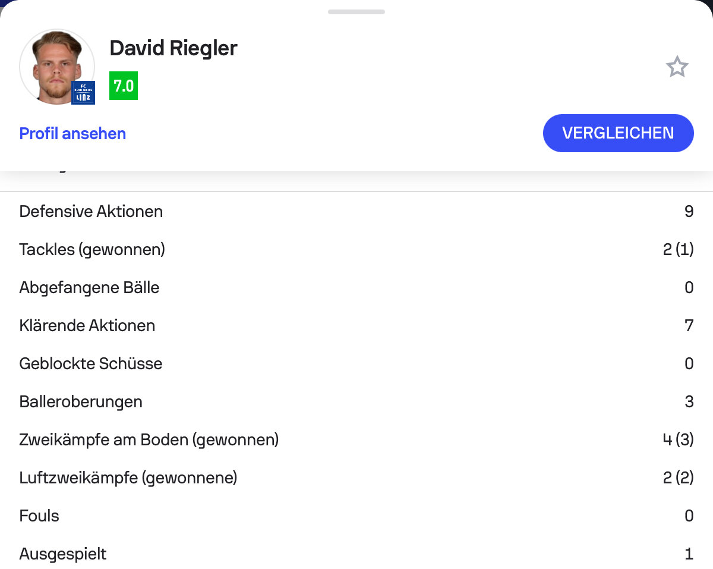The height and width of the screenshot is (569, 713).
Task: Click the FC Blau-Weiß Linz club badge
Action: coord(83,93)
